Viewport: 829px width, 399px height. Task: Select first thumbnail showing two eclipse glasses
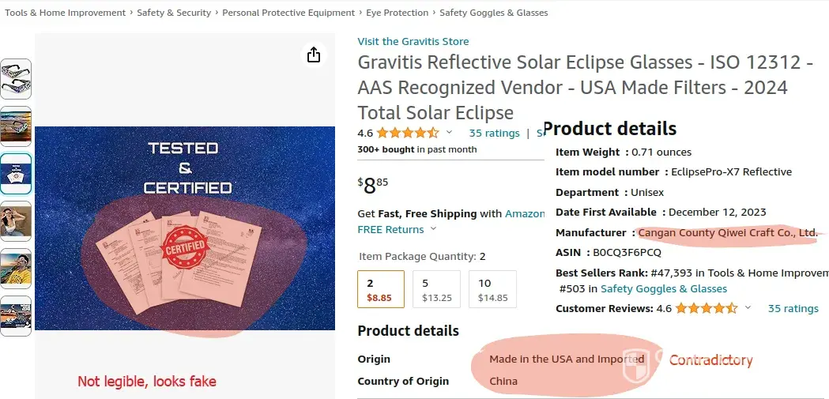click(x=17, y=79)
